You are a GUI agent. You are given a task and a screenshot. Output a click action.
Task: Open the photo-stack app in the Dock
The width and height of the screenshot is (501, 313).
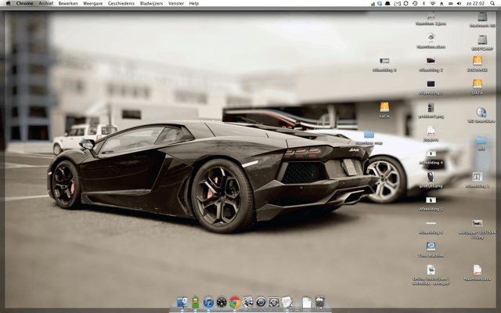click(247, 302)
